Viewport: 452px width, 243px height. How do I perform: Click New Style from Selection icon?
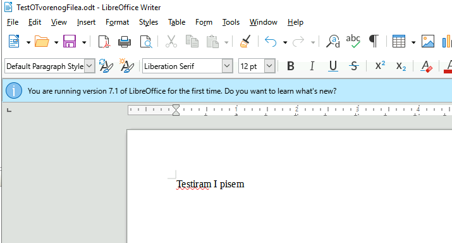pos(126,66)
